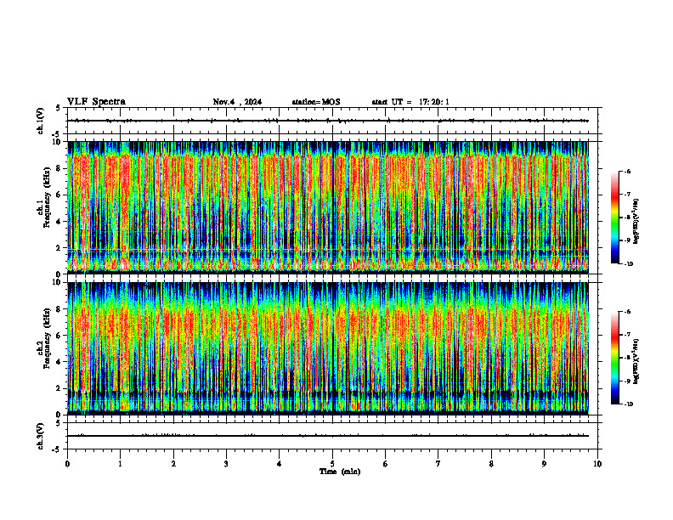This screenshot has height=520, width=673.
Task: Click the ch.3 voltage waveform strip
Action: point(332,436)
